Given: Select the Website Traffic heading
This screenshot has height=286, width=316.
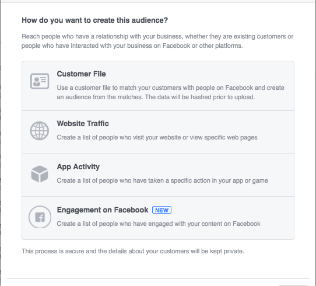Looking at the screenshot, I should (83, 123).
